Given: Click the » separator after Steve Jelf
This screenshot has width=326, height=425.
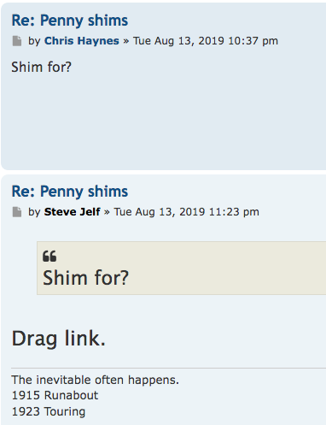Looking at the screenshot, I should tap(107, 212).
